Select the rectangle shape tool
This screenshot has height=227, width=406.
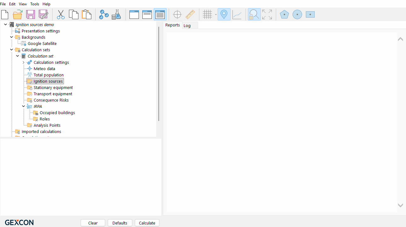tap(310, 14)
